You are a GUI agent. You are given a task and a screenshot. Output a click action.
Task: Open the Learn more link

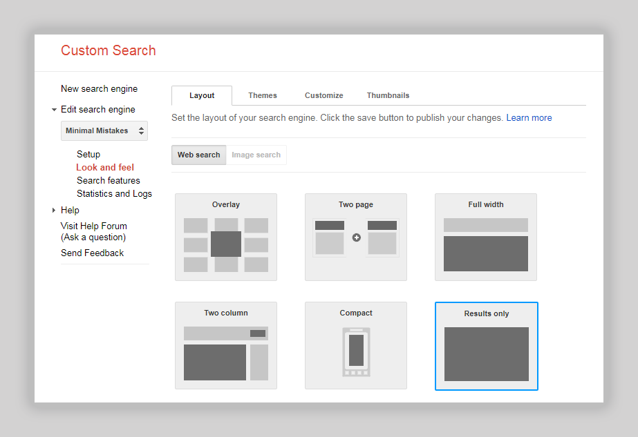(x=529, y=117)
